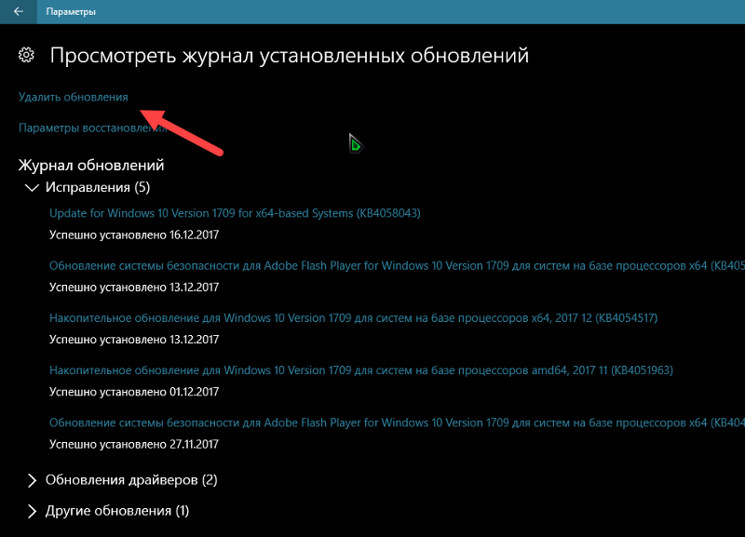Click the Исправления (5) label

(x=98, y=188)
